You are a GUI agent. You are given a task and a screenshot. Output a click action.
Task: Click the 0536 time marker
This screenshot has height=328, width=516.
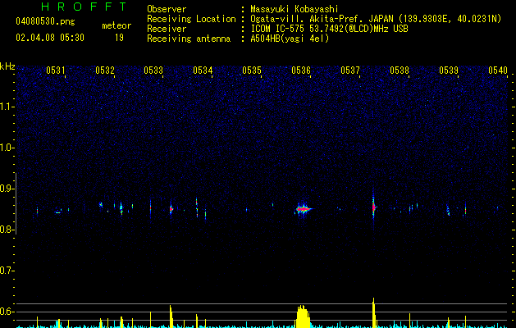click(x=301, y=70)
